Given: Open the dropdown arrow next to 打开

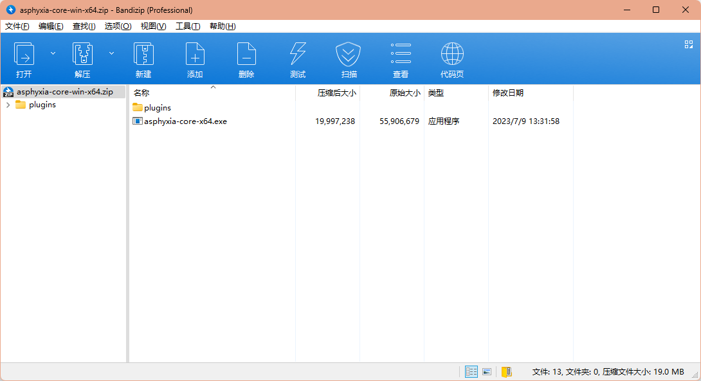Looking at the screenshot, I should tap(53, 53).
